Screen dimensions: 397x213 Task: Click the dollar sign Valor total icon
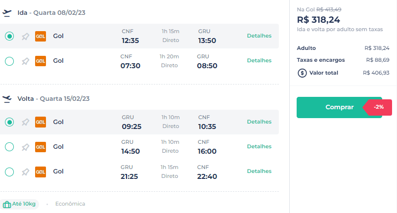302,73
